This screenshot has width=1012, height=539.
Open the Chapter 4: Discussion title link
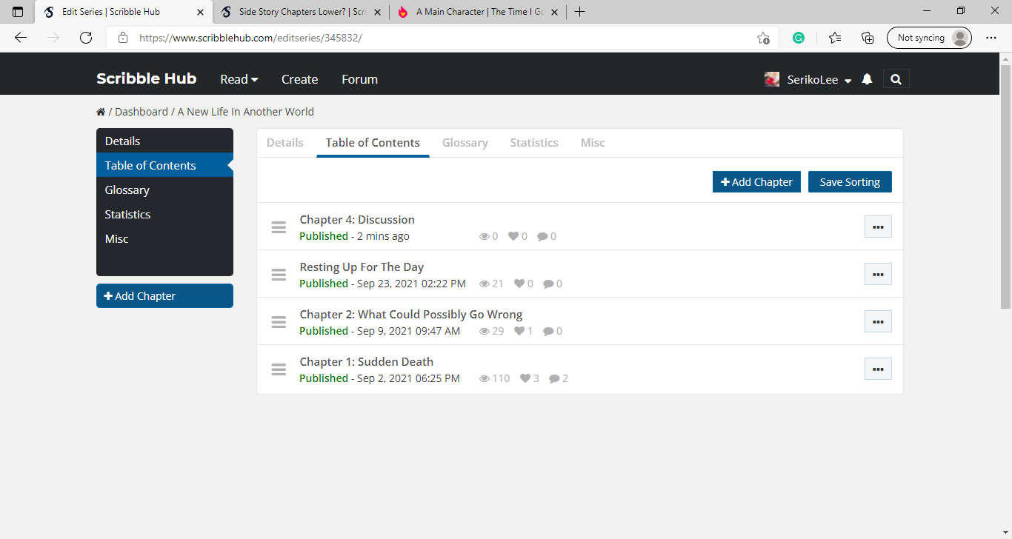pyautogui.click(x=357, y=220)
